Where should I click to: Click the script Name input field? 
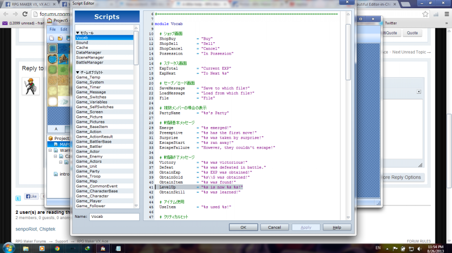coord(114,216)
